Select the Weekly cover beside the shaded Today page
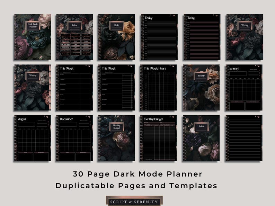Screen dimensions: 275x206 [245, 37]
